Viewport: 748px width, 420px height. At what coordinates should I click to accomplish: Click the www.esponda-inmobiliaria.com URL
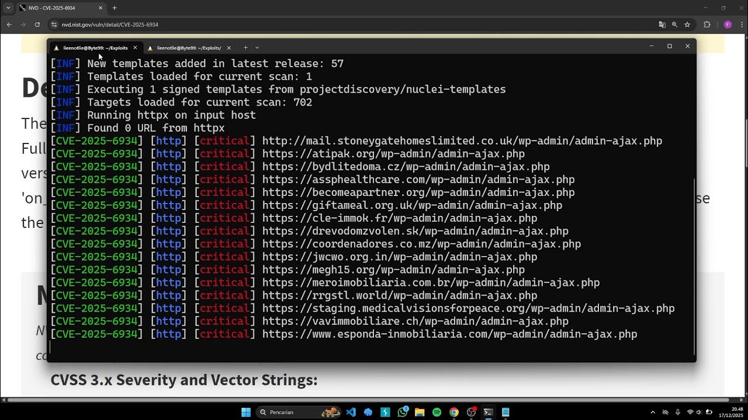coord(449,334)
